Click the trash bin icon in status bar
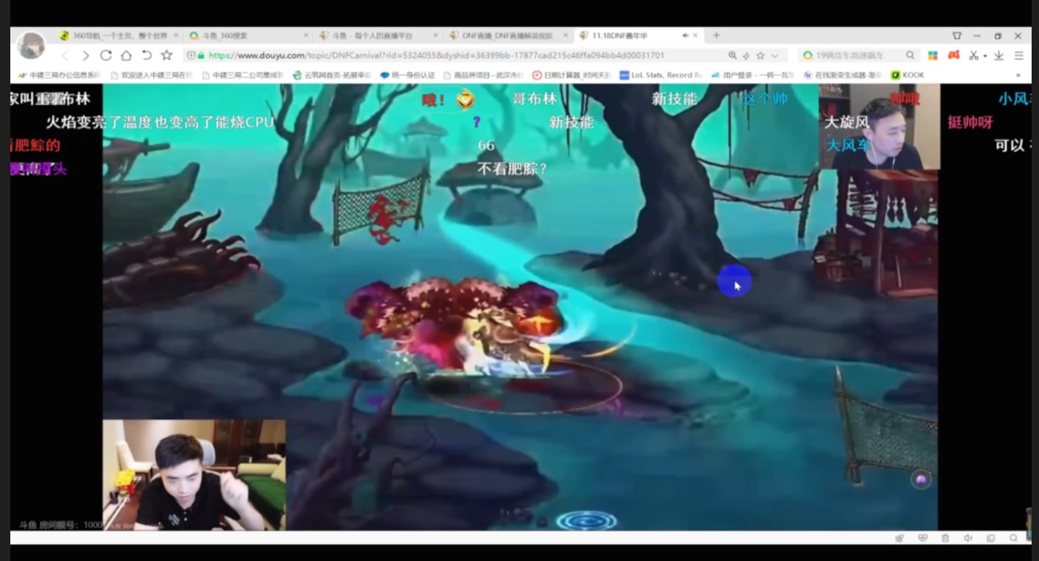 click(945, 538)
